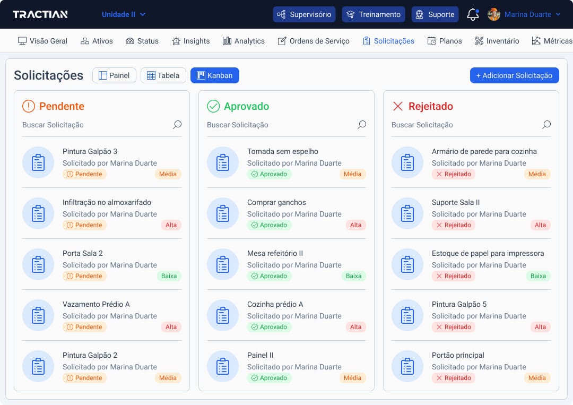Open "Estoque de papel para impressora" title
Image resolution: width=573 pixels, height=405 pixels.
[x=488, y=253]
